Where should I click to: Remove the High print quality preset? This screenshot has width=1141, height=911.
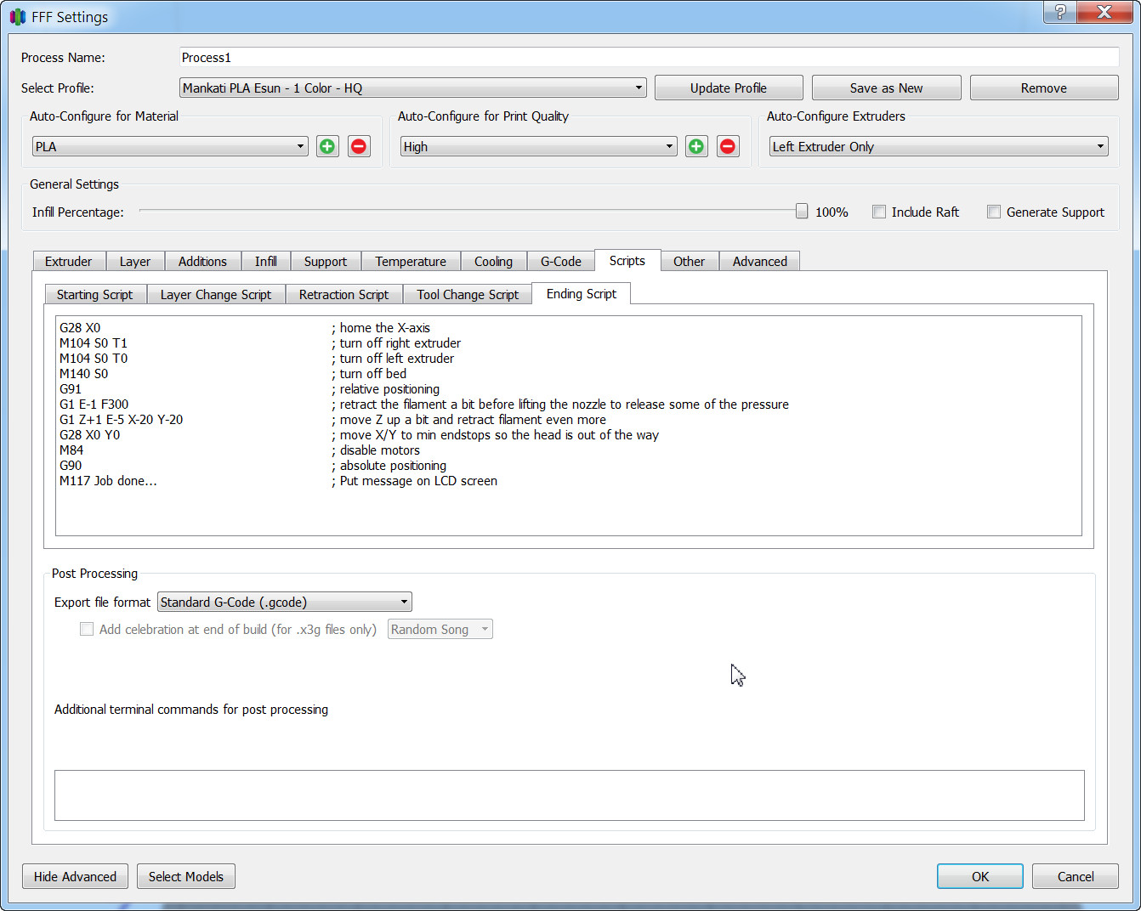pos(728,146)
